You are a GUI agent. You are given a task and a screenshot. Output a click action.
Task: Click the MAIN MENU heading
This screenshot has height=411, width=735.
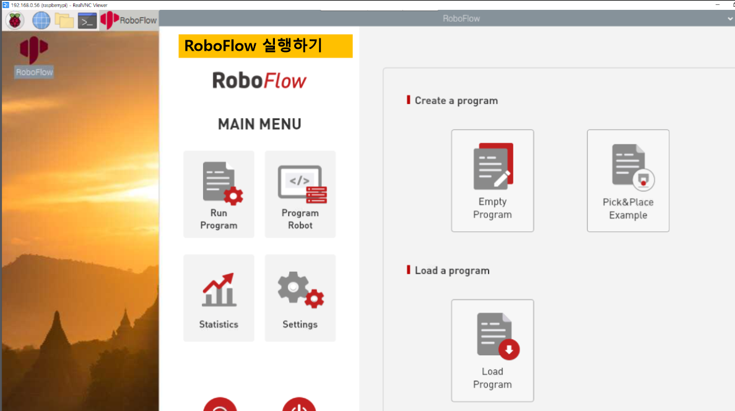pos(259,124)
